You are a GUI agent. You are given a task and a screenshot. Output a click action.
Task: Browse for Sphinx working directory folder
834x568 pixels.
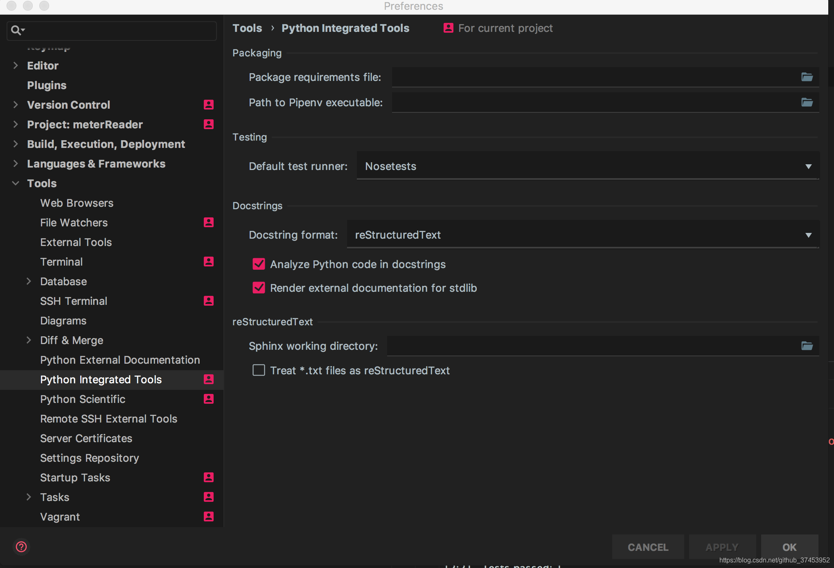click(x=807, y=346)
